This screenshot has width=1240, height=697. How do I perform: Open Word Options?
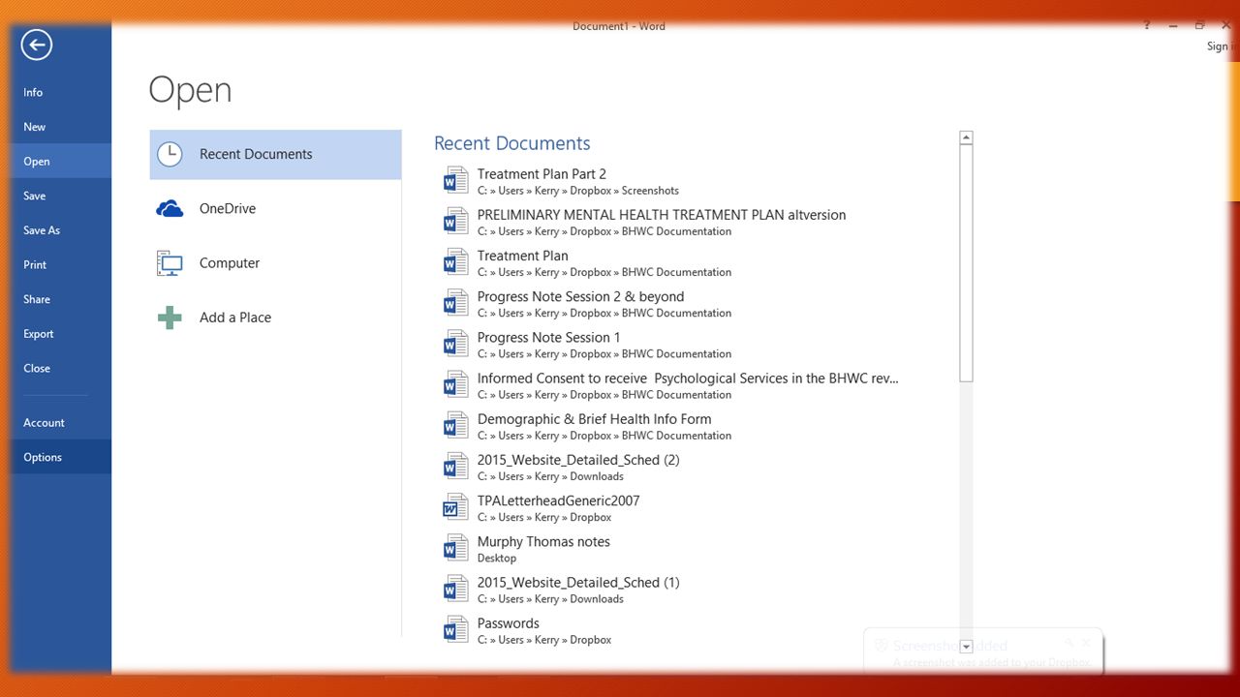61,457
